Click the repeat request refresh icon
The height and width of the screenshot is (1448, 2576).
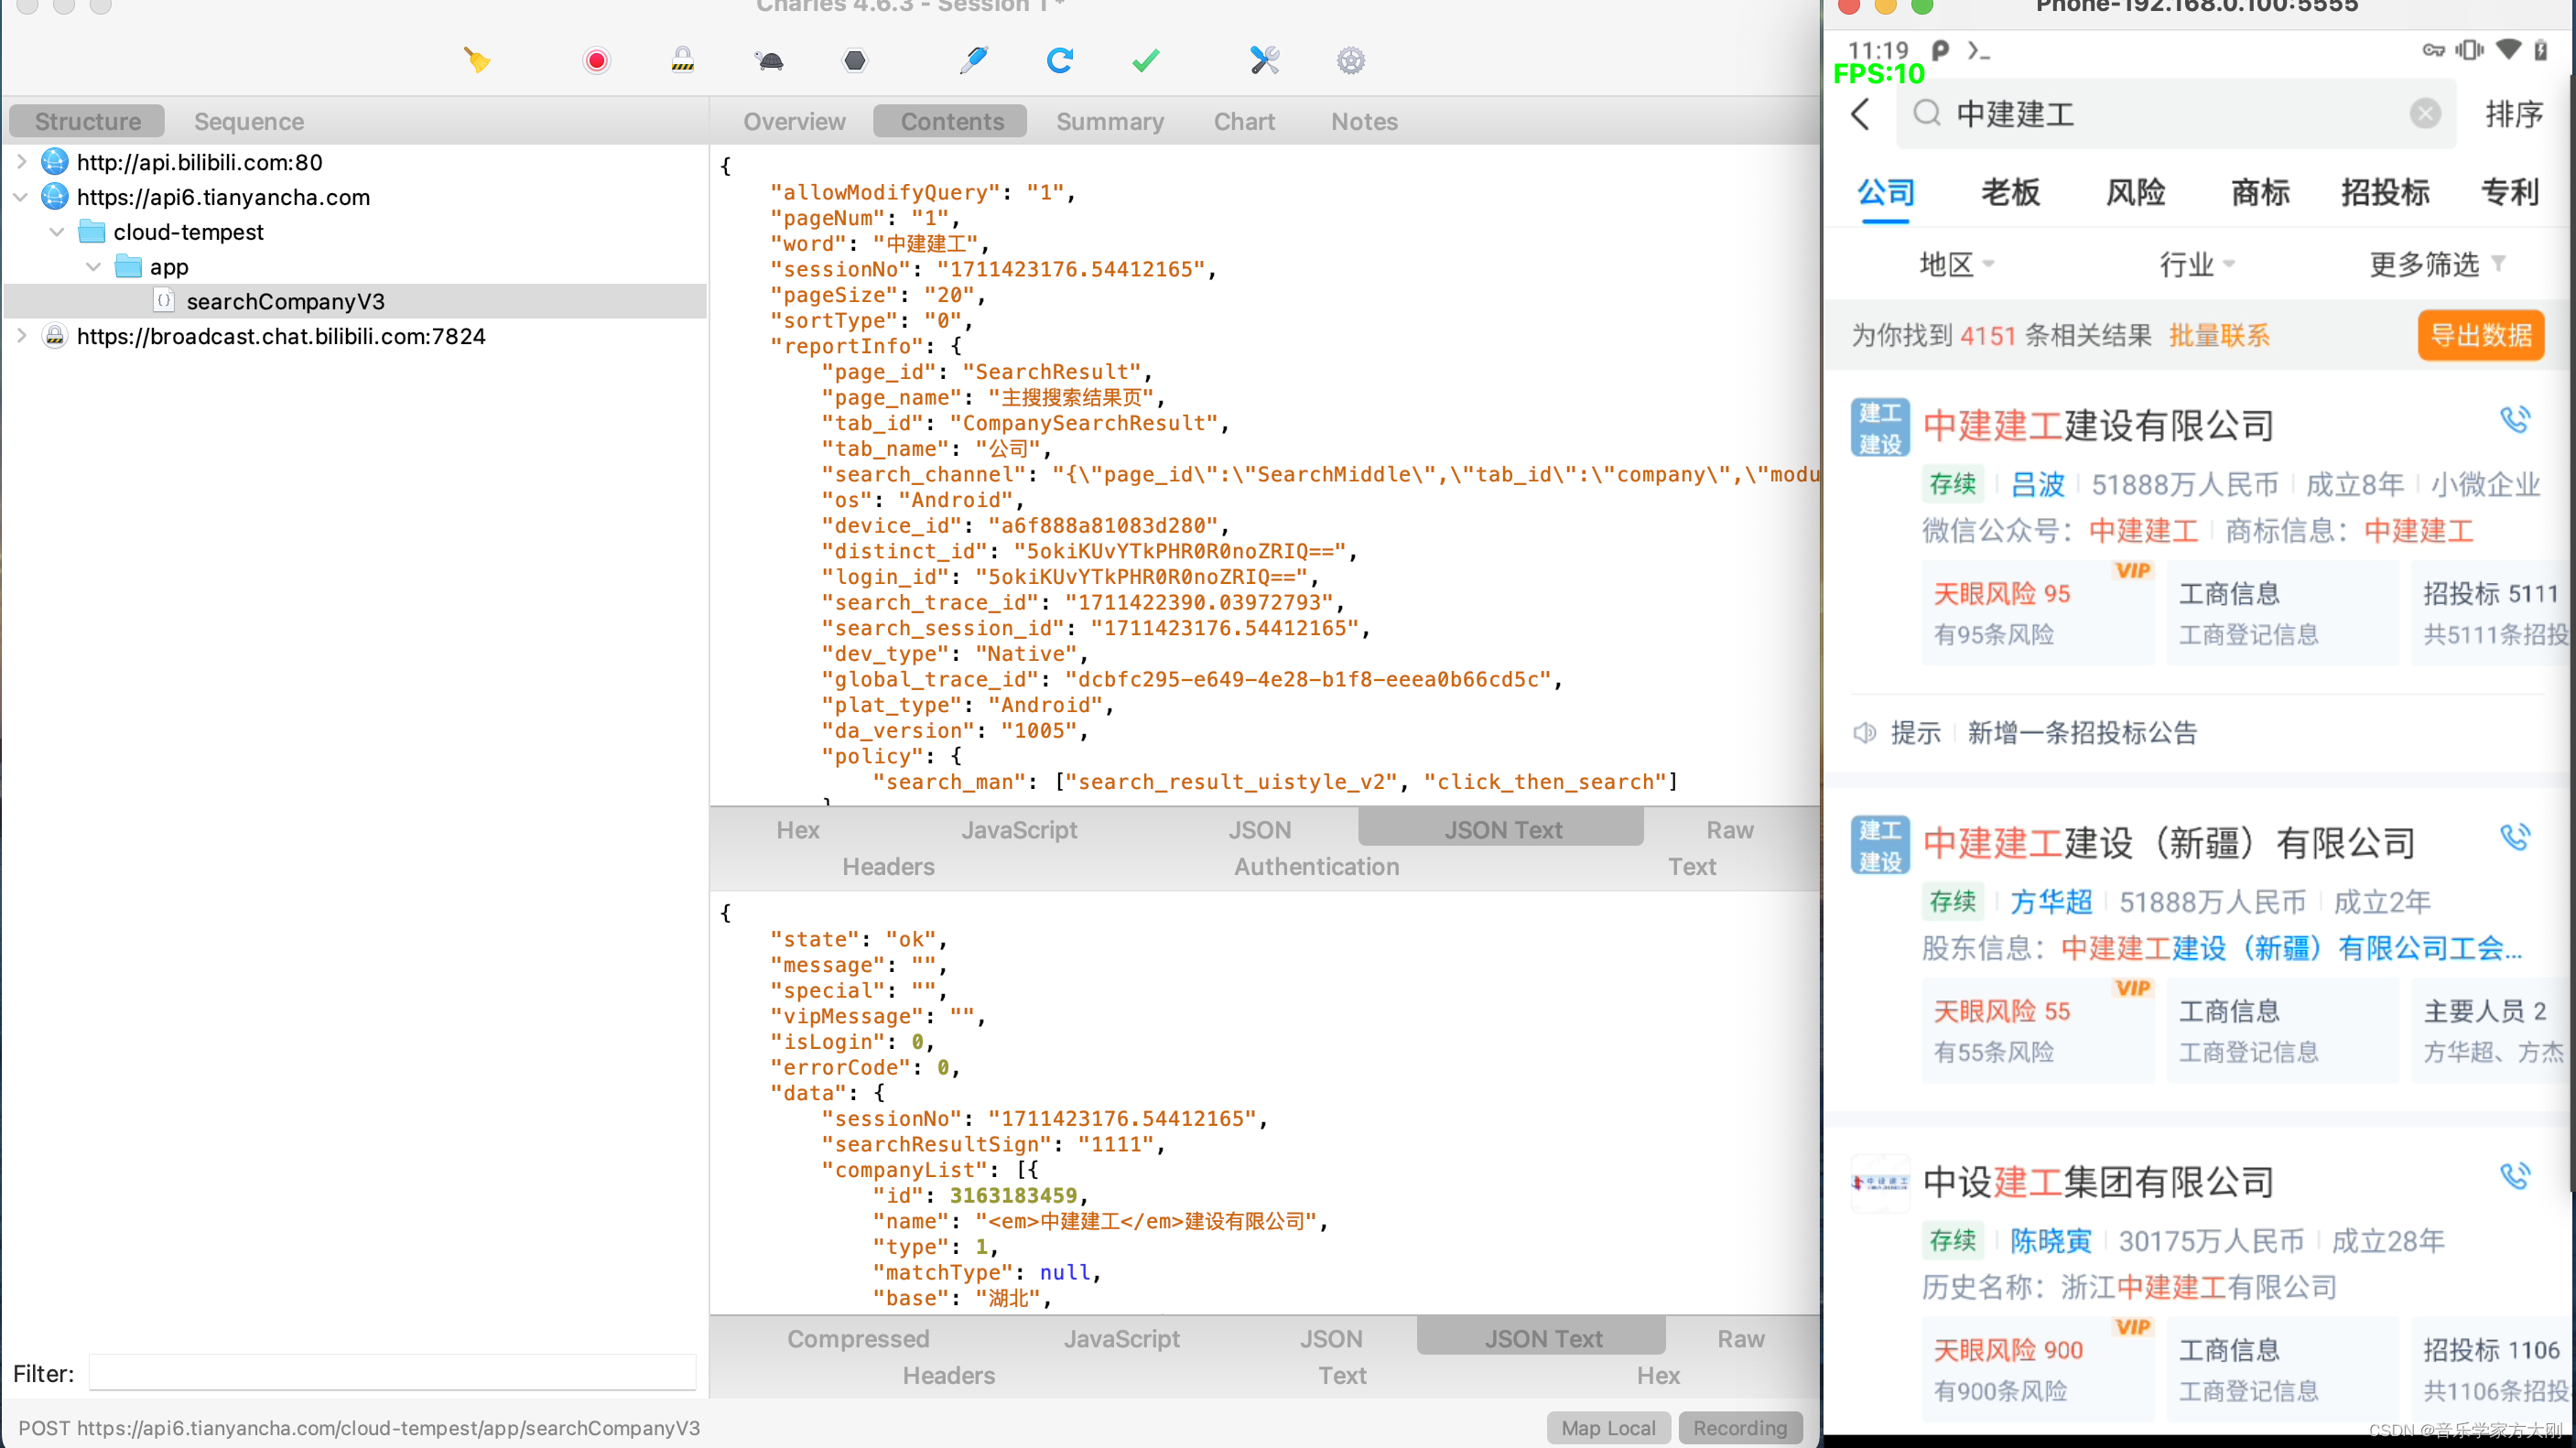(x=1060, y=61)
